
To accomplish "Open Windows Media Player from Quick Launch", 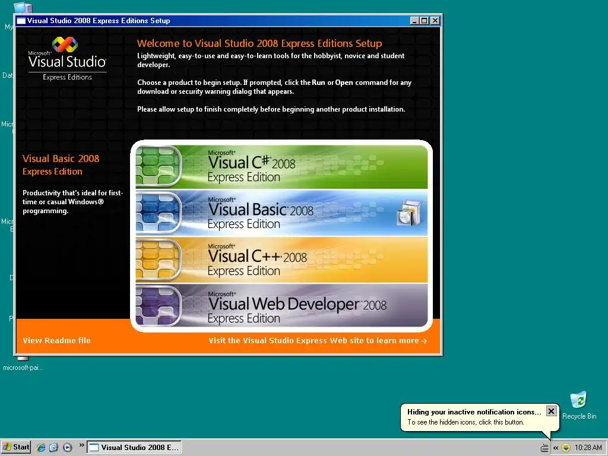I will coord(68,448).
